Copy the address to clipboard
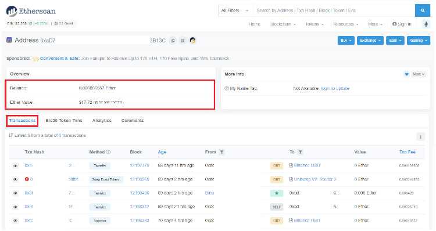 [x=173, y=41]
